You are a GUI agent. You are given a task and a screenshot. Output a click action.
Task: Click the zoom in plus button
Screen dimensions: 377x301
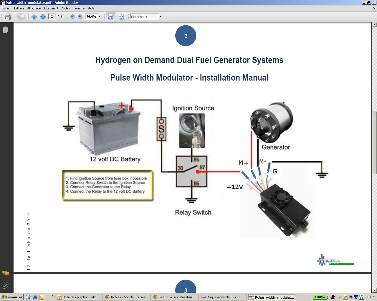pyautogui.click(x=80, y=17)
